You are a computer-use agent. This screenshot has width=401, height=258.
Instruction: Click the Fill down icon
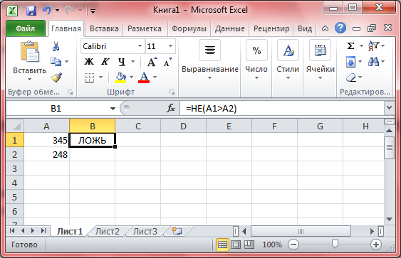[x=350, y=62]
